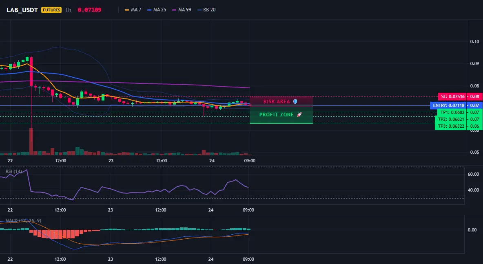The width and height of the screenshot is (483, 264).
Task: Click the 0.05 price axis label
Action: pos(475,152)
